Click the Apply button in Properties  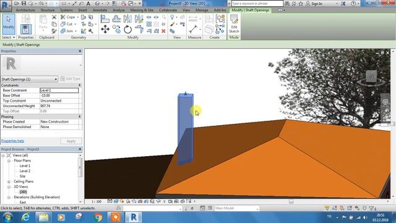point(71,141)
